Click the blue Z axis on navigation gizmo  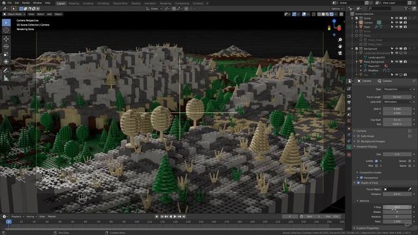[334, 21]
